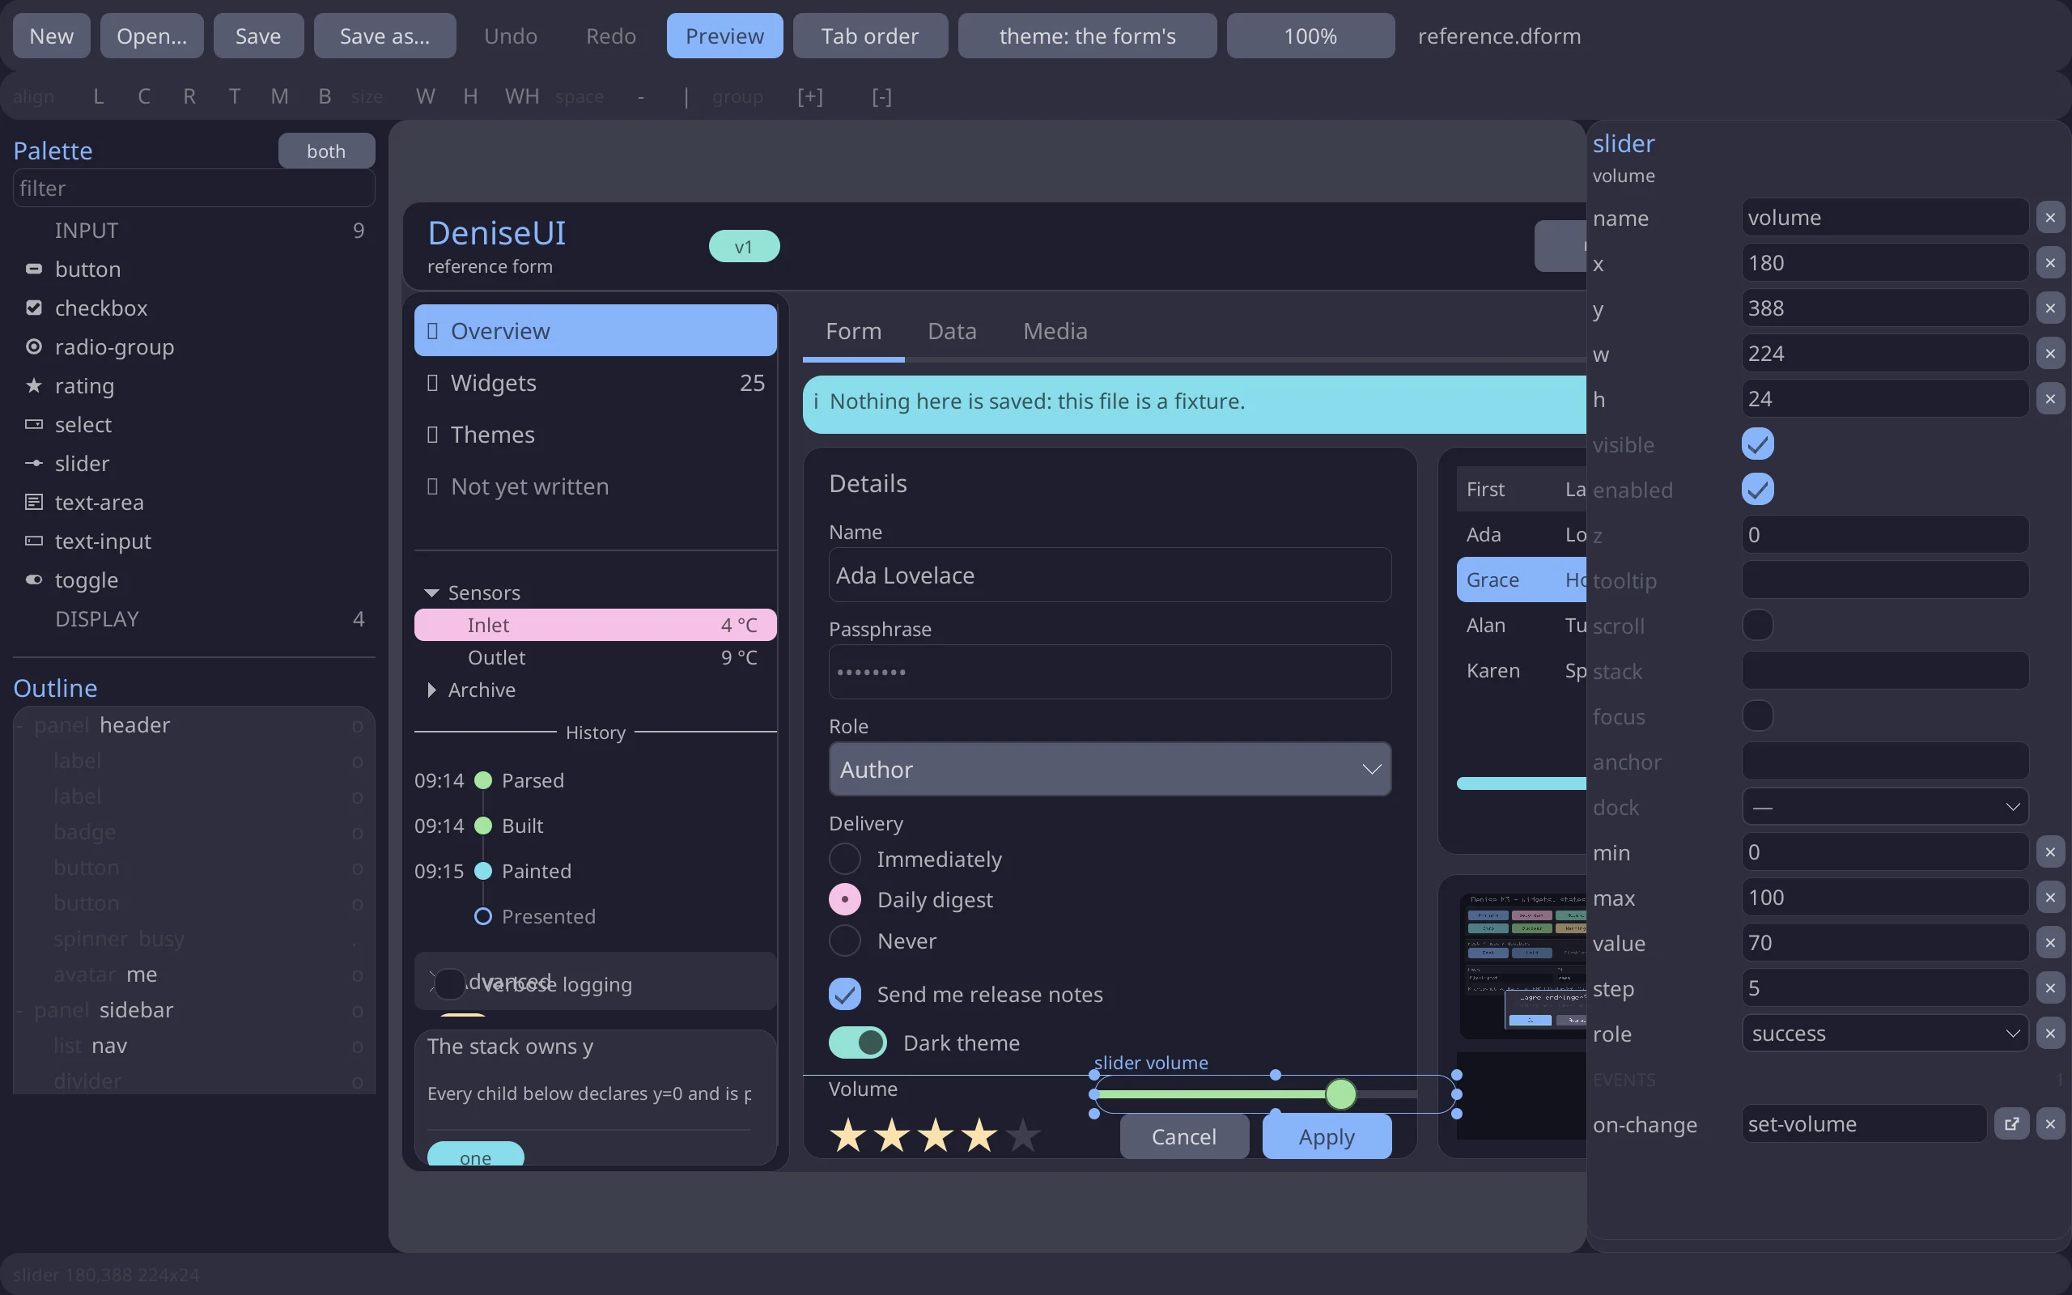Image resolution: width=2072 pixels, height=1295 pixels.
Task: Click the toggle icon in the Palette
Action: pyautogui.click(x=33, y=580)
